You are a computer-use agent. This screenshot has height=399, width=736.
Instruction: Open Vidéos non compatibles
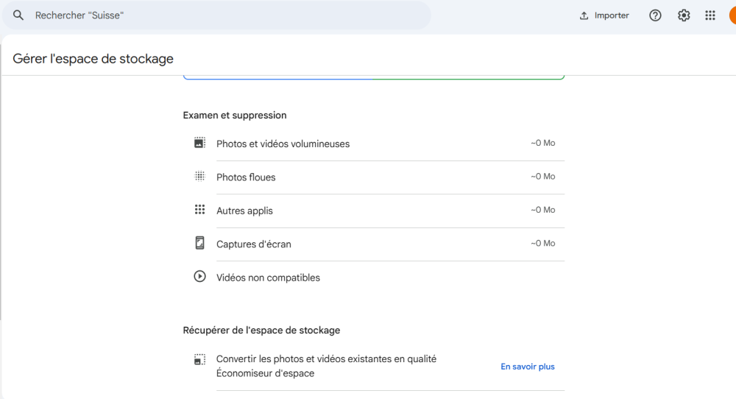click(x=268, y=278)
